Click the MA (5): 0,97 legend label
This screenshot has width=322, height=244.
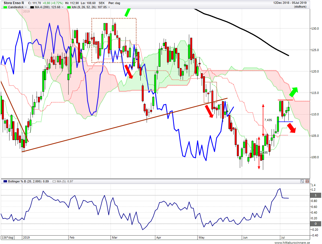point(65,181)
